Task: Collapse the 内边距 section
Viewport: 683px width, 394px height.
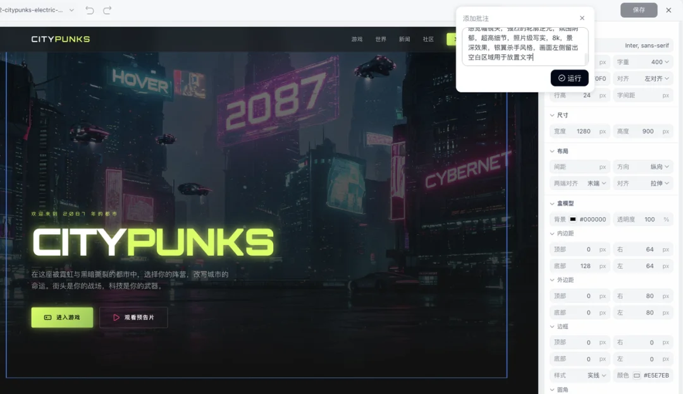Action: (552, 234)
